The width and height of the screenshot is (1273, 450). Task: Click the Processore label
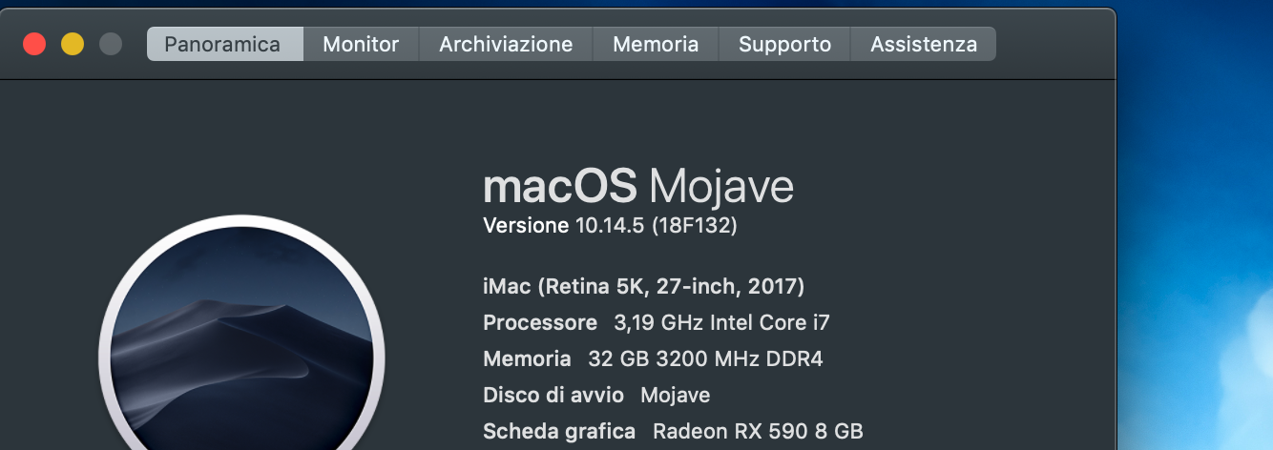click(x=540, y=323)
